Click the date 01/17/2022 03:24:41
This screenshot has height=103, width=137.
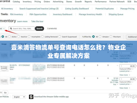point(56,78)
